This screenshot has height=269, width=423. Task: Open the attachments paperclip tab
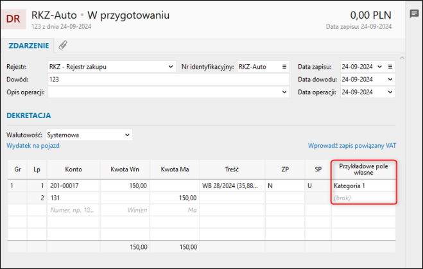[63, 45]
